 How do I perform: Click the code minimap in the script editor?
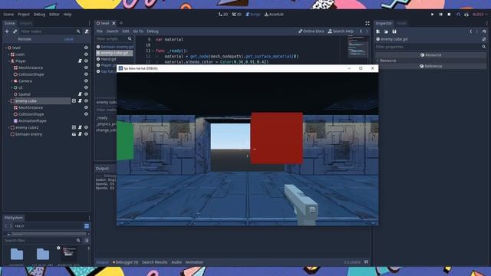pyautogui.click(x=358, y=47)
